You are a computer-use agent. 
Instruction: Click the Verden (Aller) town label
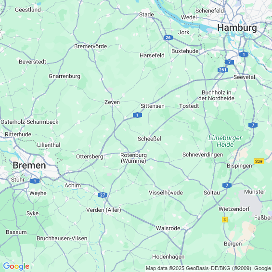click(x=104, y=210)
